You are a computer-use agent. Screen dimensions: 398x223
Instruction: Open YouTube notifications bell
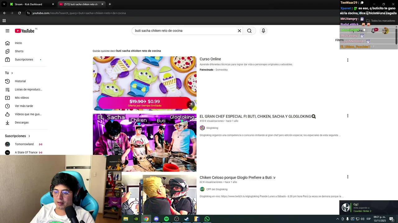[x=373, y=31]
